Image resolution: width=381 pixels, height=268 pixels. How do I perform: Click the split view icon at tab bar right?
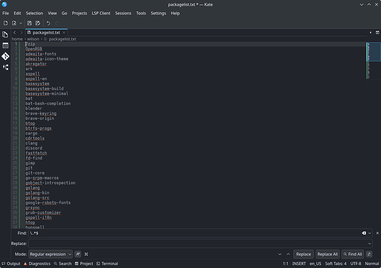tap(377, 33)
